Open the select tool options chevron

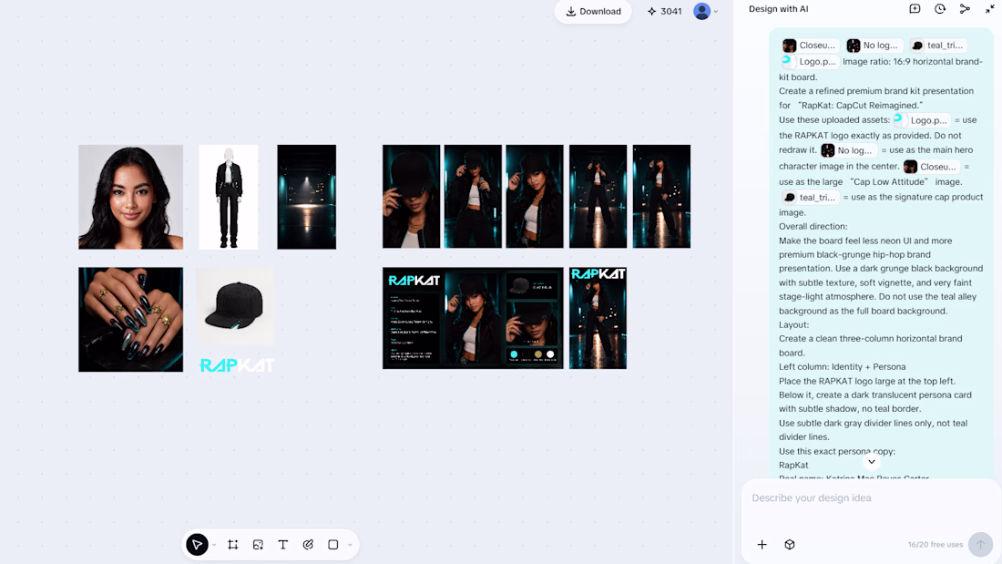[214, 546]
